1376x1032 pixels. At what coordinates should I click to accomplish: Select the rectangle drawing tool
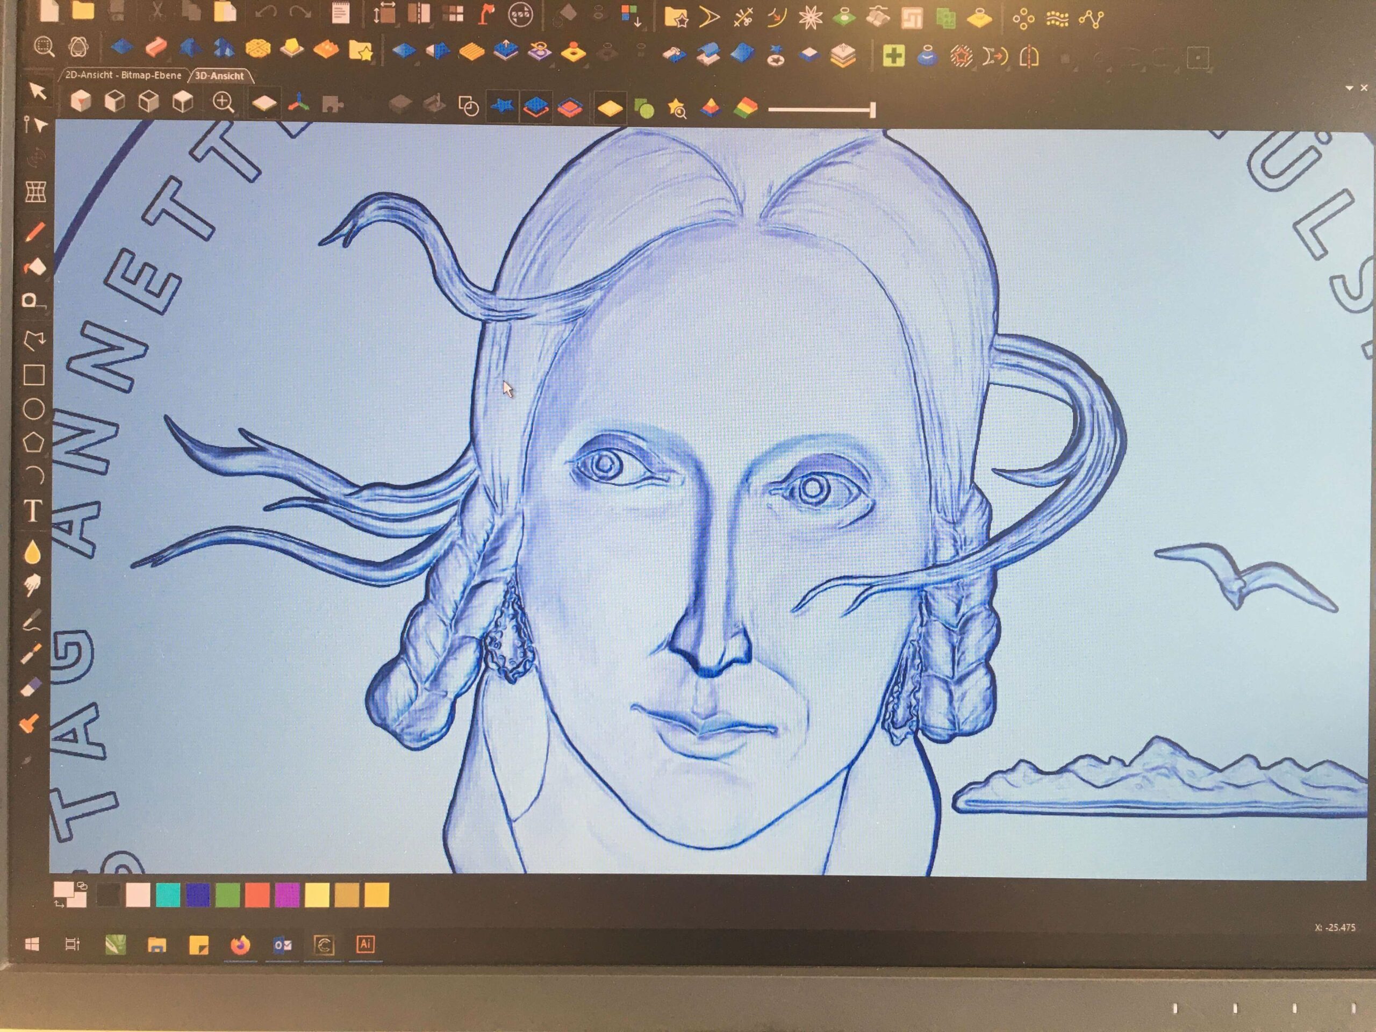33,375
